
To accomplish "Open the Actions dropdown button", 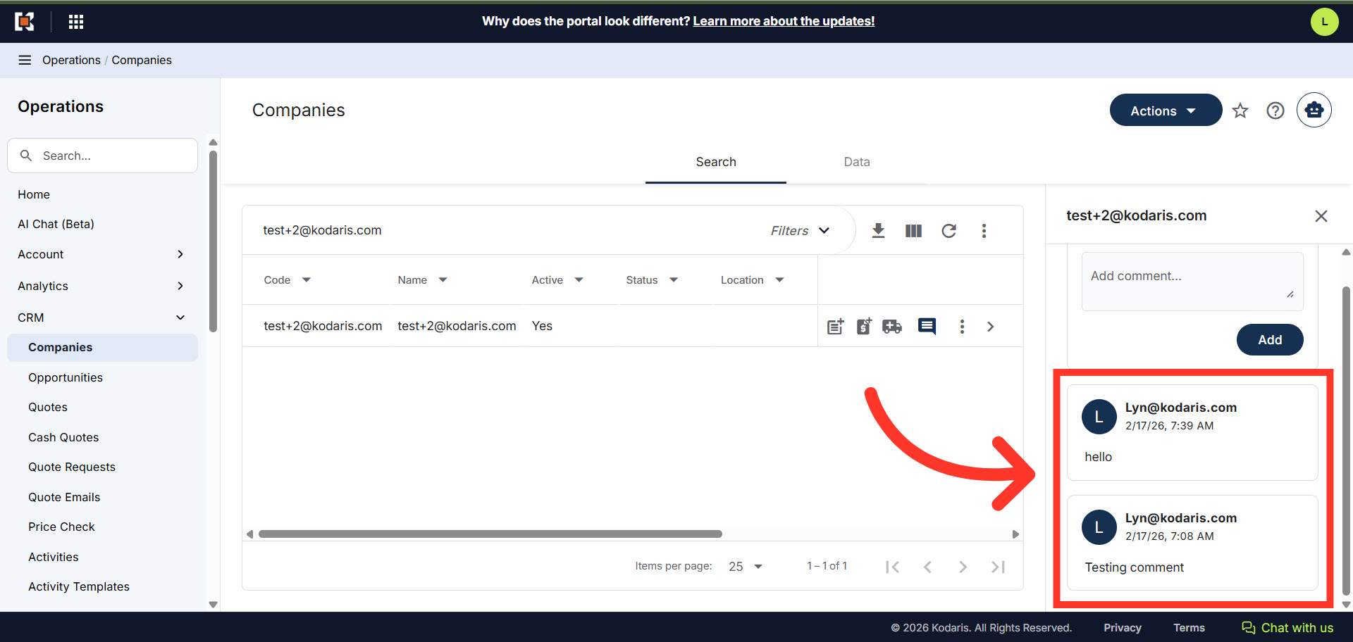I will click(1166, 111).
